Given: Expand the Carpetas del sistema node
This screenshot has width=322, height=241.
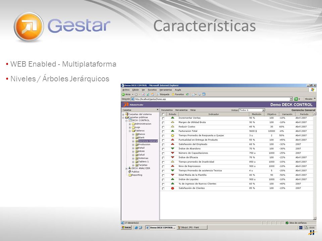Looking at the screenshot, I should click(123, 114).
